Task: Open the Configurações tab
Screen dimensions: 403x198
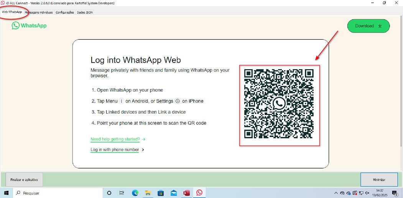Action: point(65,12)
